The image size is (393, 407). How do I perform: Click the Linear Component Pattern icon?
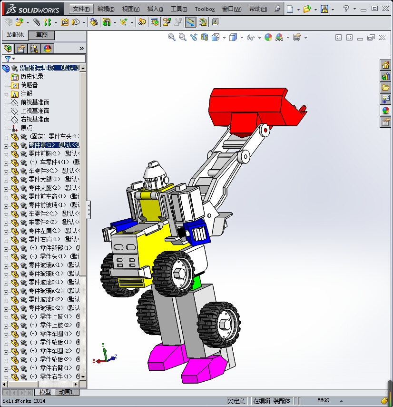click(48, 22)
